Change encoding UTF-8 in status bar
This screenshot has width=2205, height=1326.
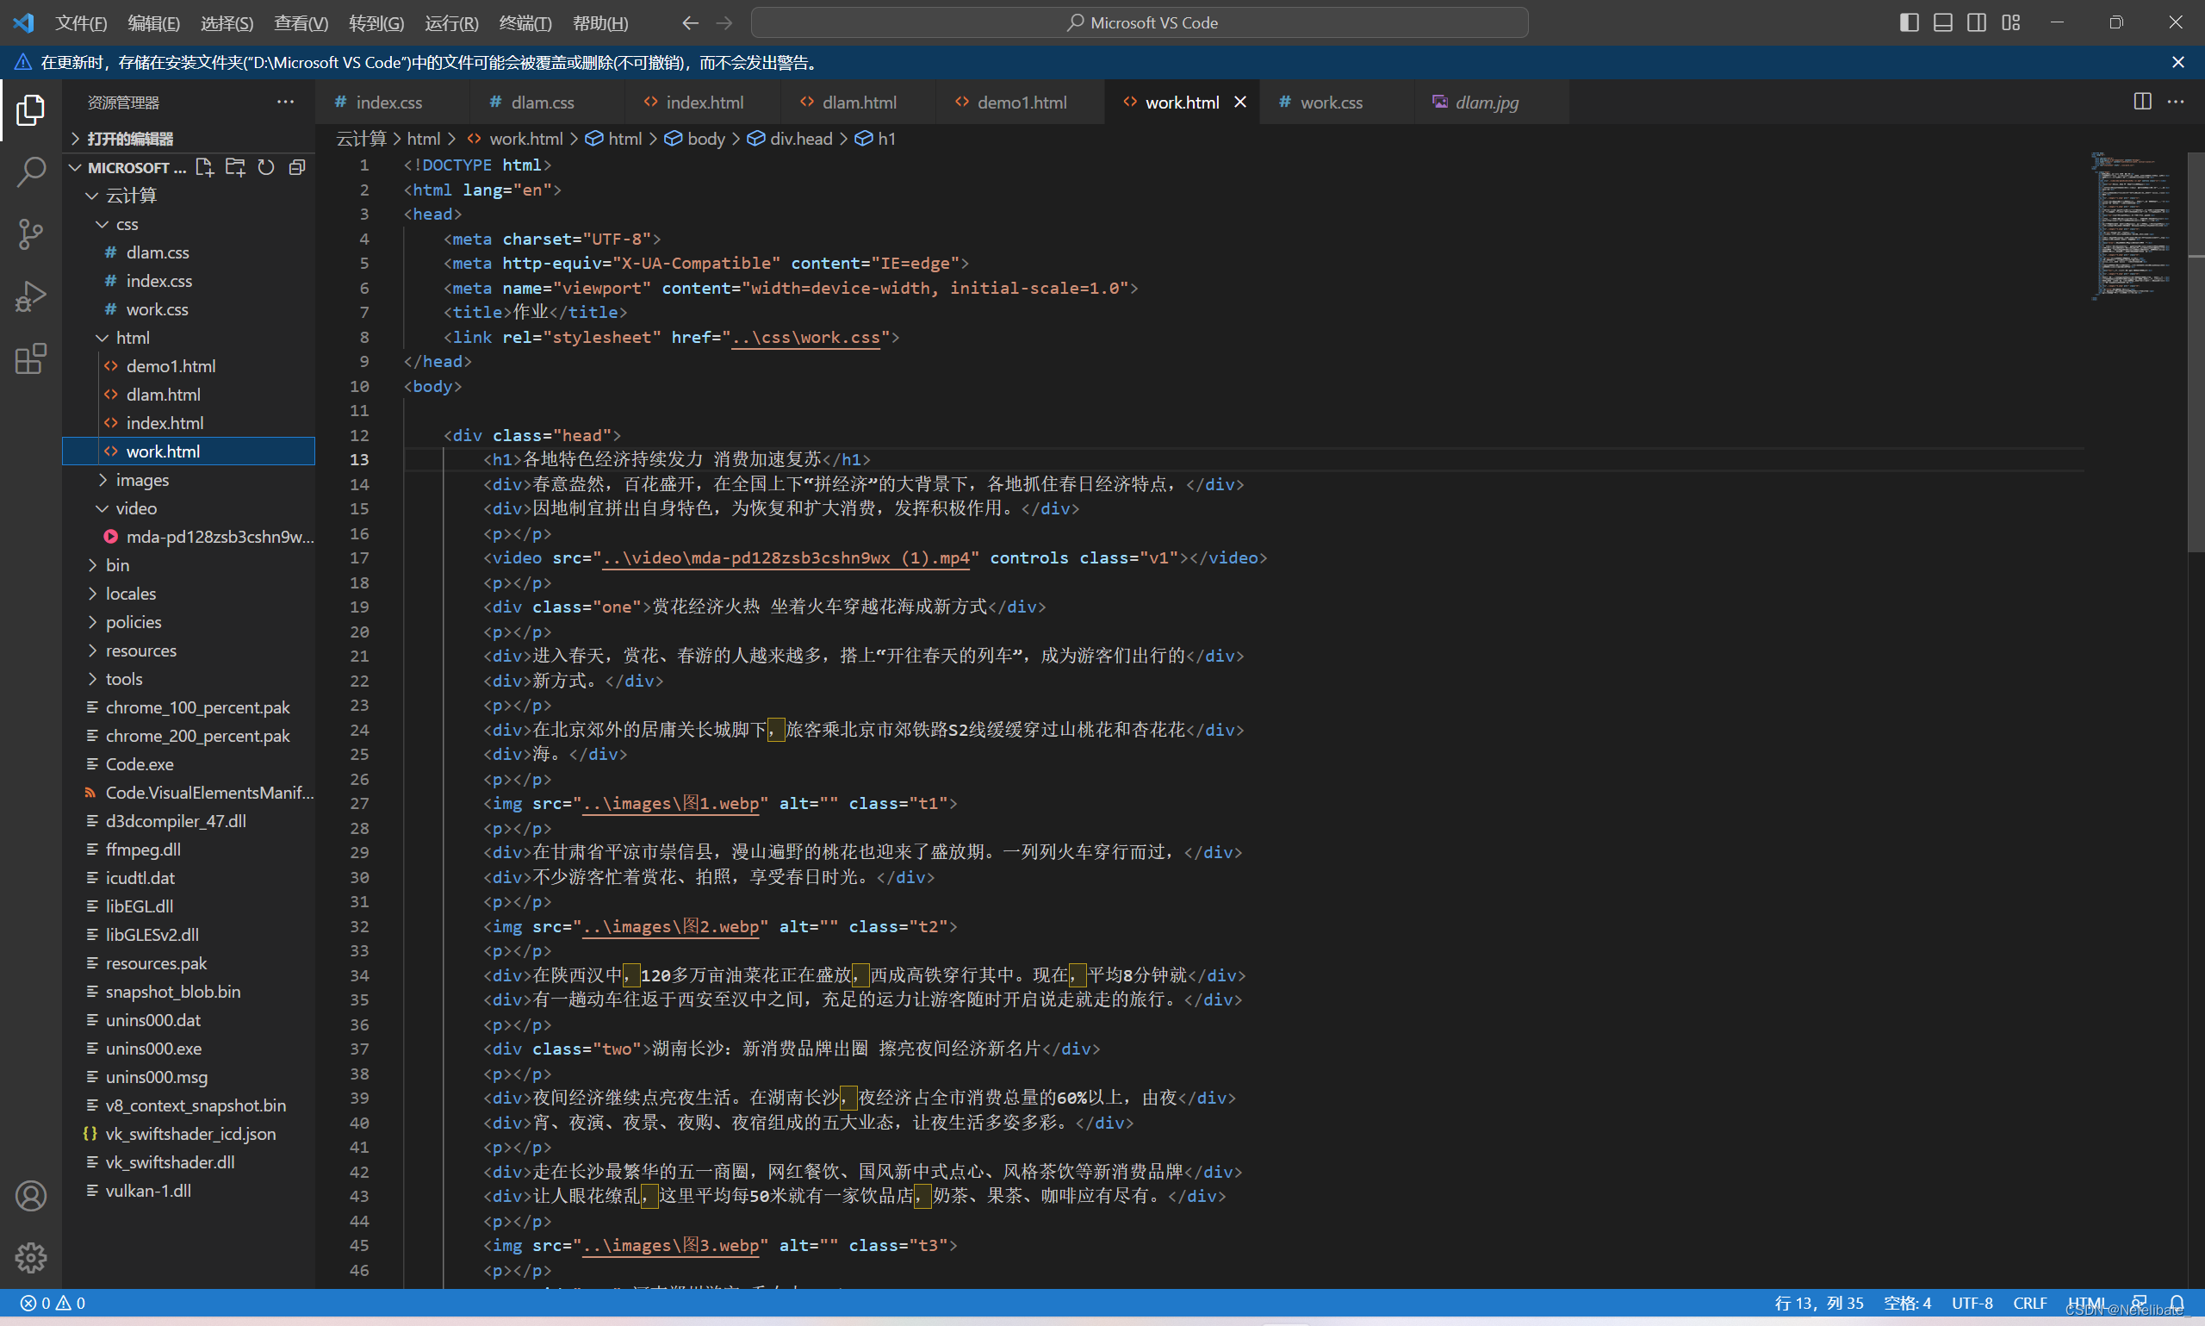coord(1972,1303)
